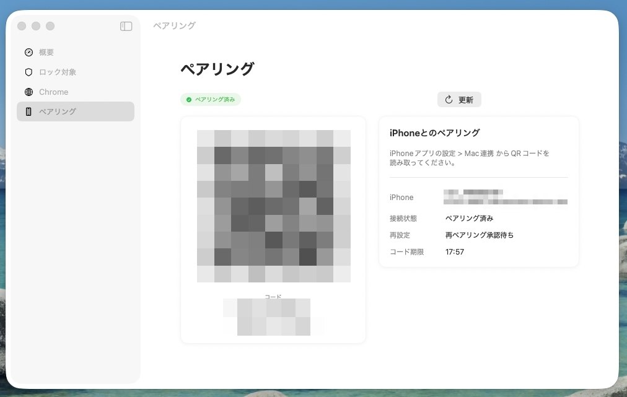Screen dimensions: 627x397
Task: Click the gauge icon beside 概要
Action: pyautogui.click(x=28, y=53)
